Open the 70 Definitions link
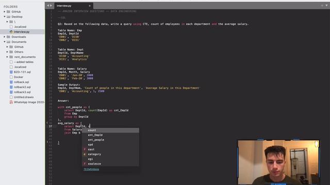 (91, 169)
